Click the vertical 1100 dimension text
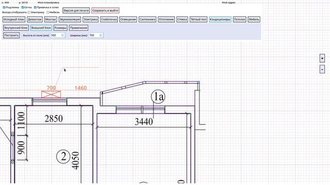Viewport: 330px width, 185px height. click(x=21, y=120)
